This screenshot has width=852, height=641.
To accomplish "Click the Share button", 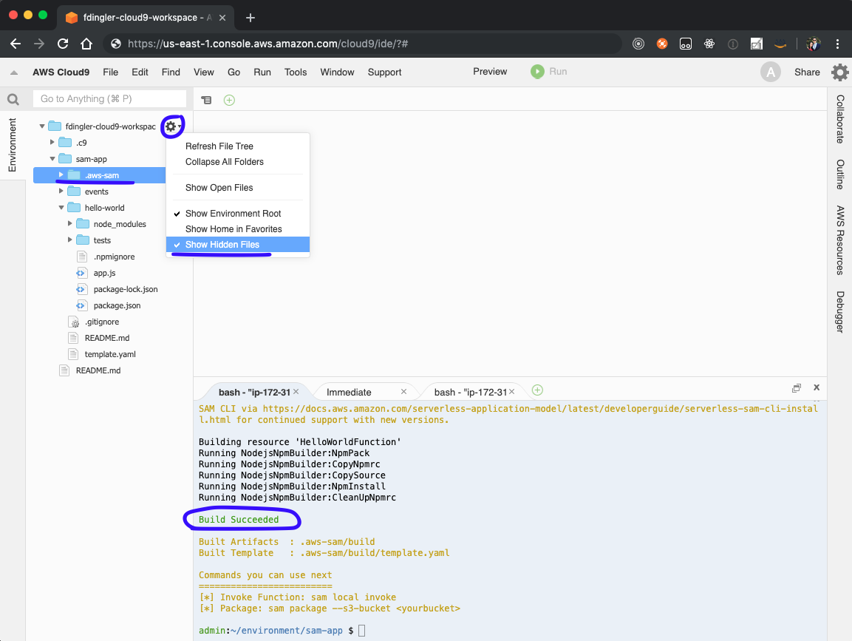I will pos(807,72).
